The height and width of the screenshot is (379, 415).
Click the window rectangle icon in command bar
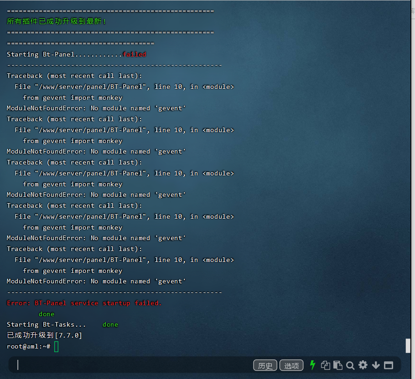(389, 365)
